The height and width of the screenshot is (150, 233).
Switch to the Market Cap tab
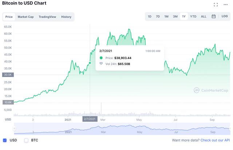[x=25, y=17]
